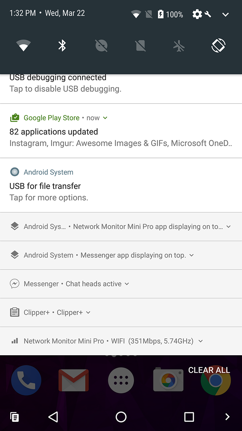Expand the Network Monitor Mini Pro notification
The height and width of the screenshot is (431, 242).
(x=200, y=341)
